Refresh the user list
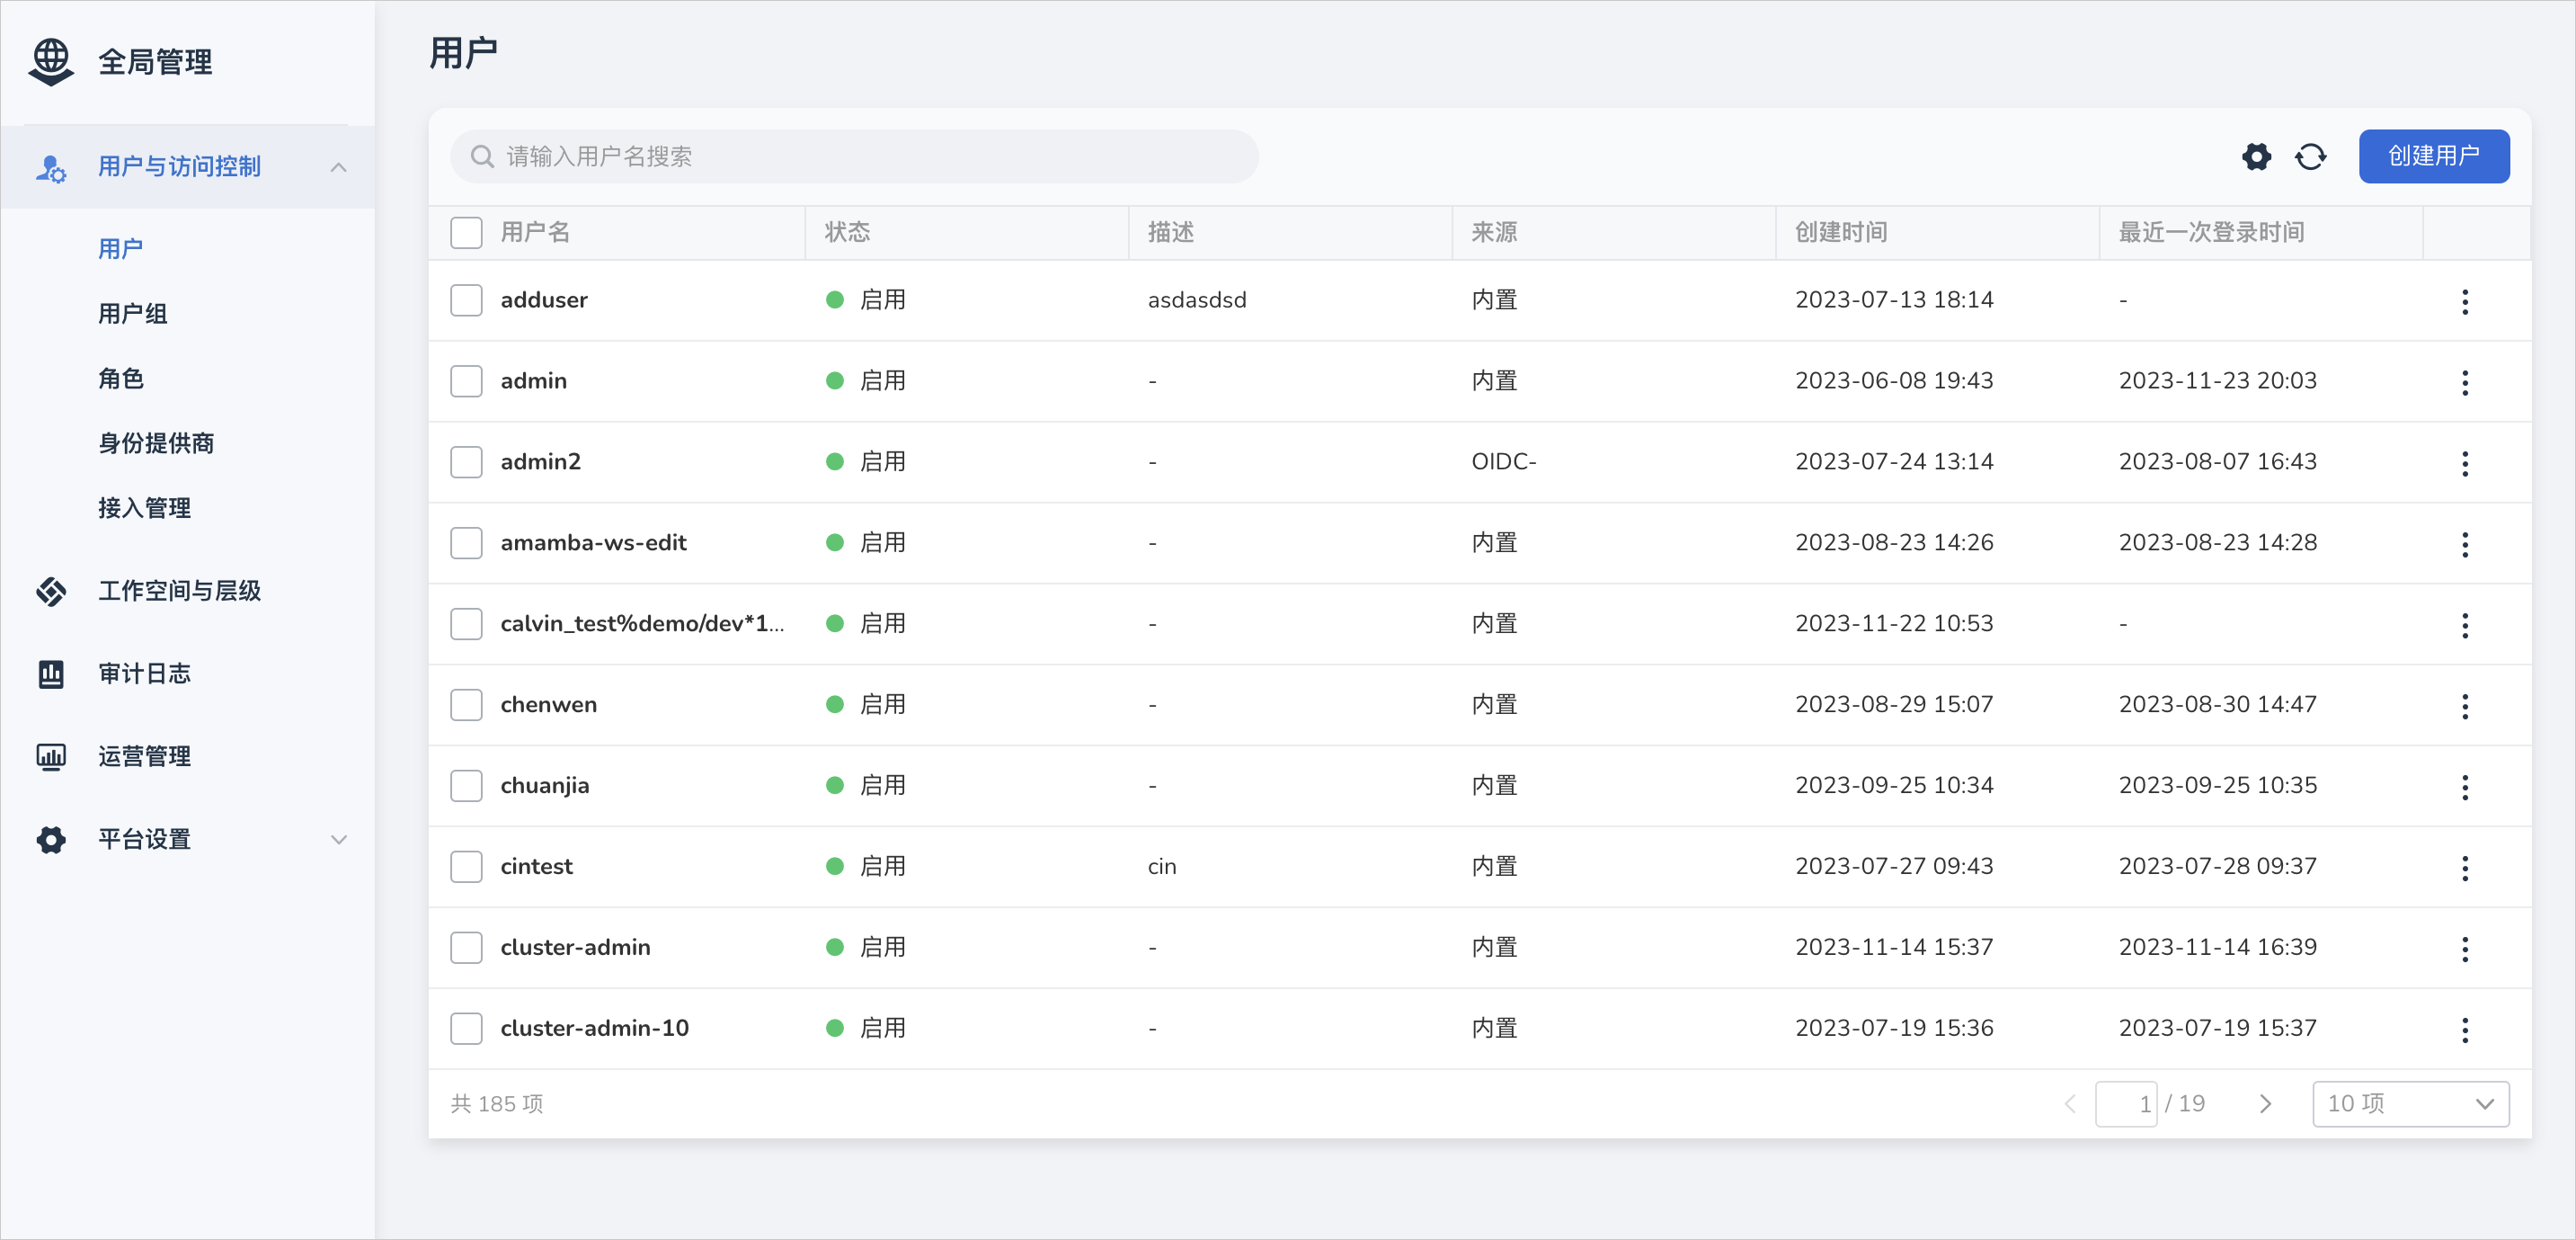 2310,156
